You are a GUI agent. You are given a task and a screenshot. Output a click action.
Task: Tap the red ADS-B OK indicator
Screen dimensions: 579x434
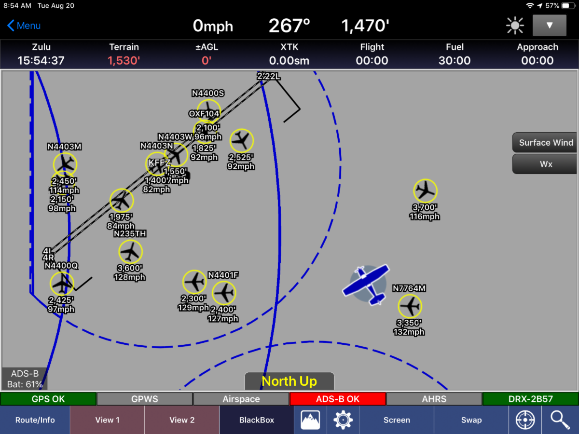coord(338,399)
